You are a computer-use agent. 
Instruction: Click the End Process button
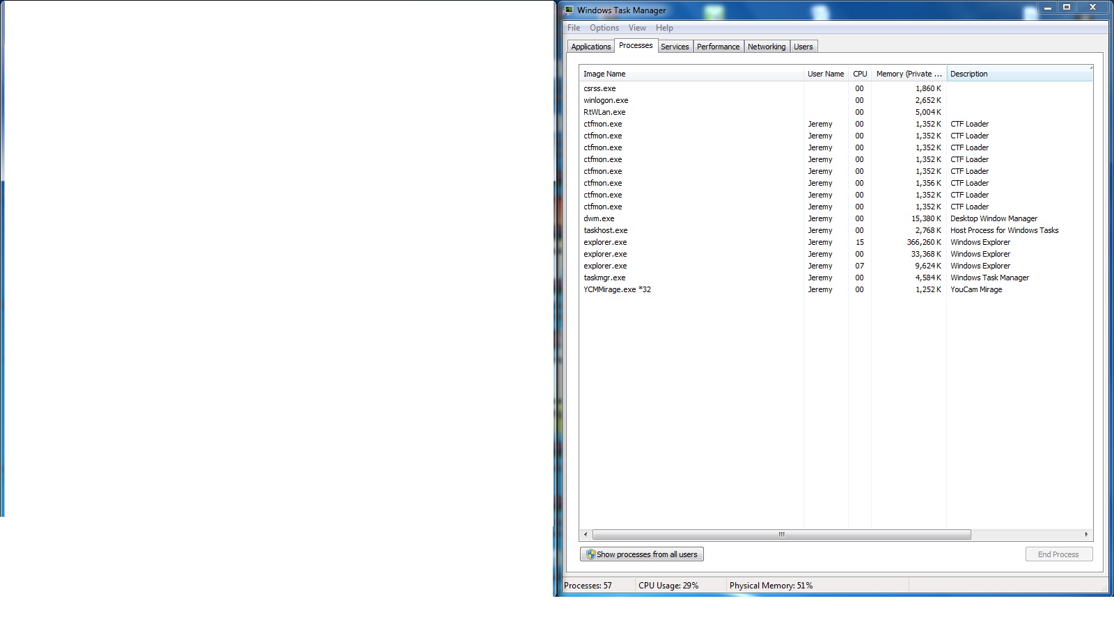[1059, 554]
